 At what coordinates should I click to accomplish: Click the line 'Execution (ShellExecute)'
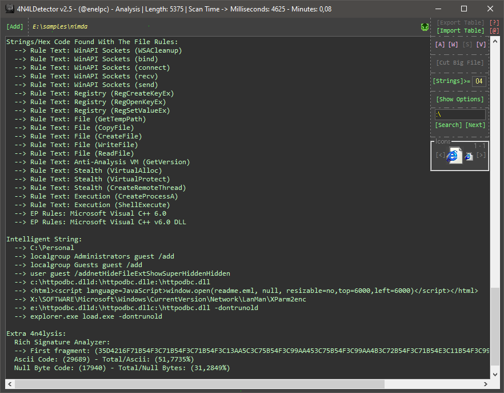point(92,205)
